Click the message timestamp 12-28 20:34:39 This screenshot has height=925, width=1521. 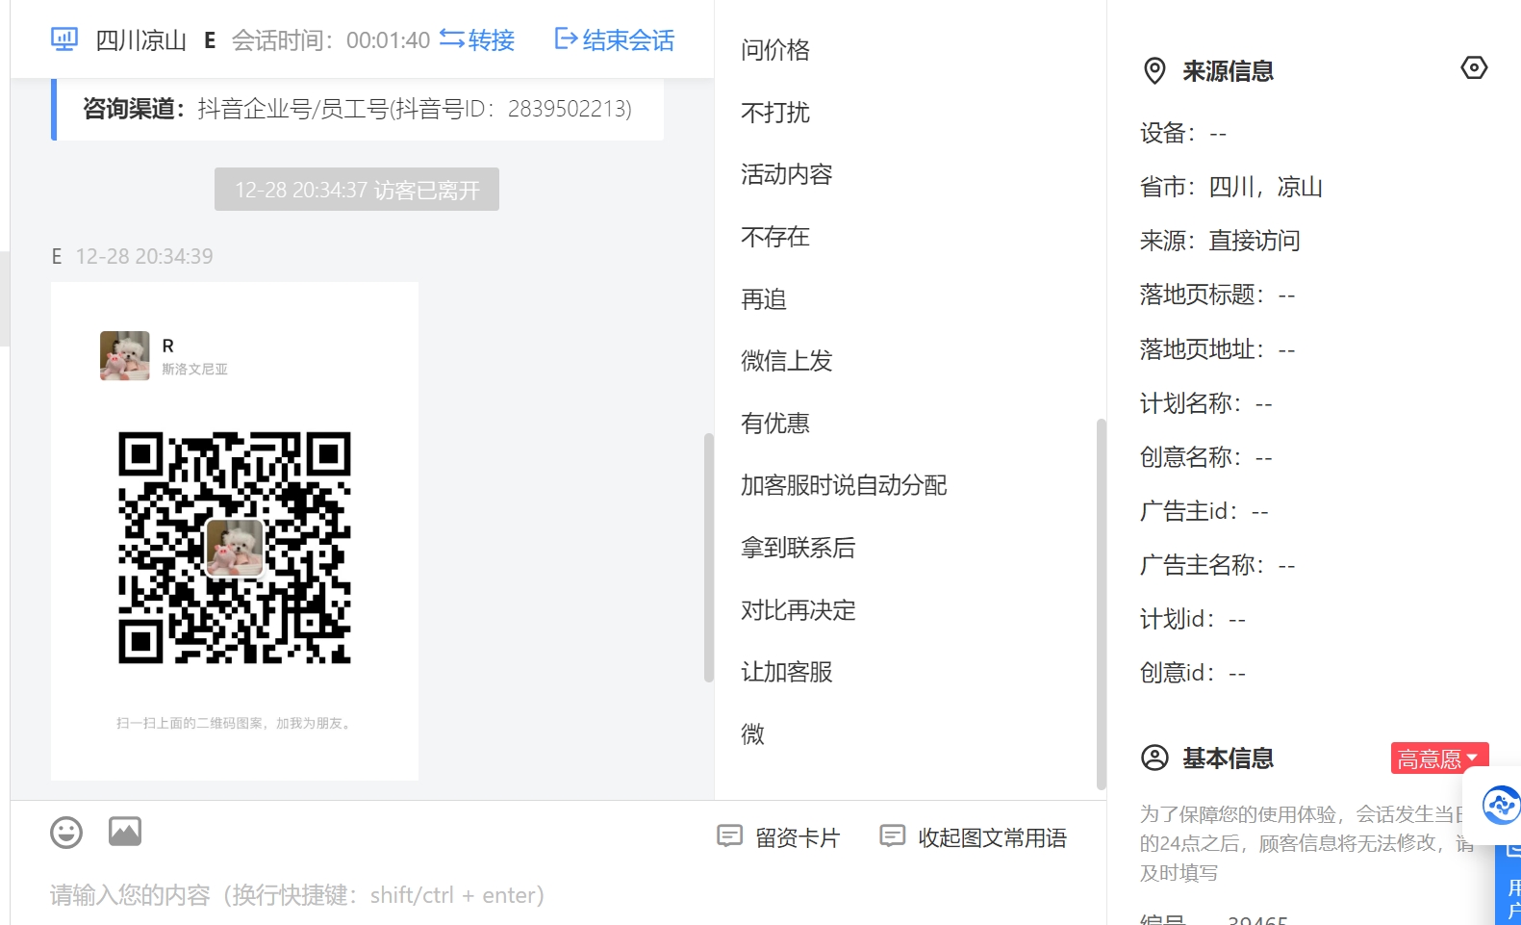[x=144, y=256]
